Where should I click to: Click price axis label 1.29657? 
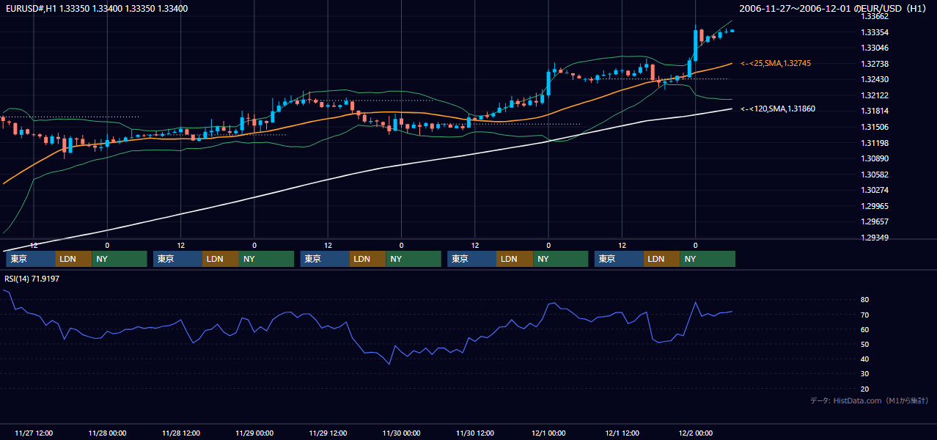coord(874,221)
